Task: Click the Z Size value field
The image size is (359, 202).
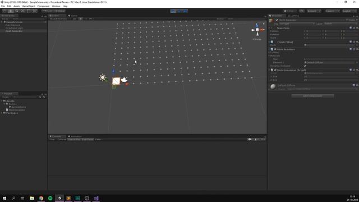Action: [x=330, y=80]
